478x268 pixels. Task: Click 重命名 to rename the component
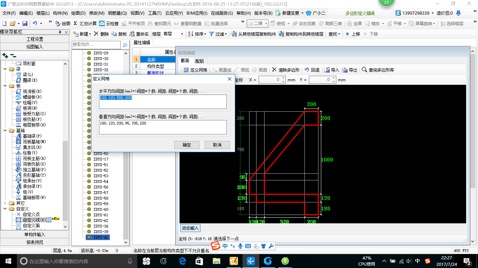pyautogui.click(x=139, y=34)
